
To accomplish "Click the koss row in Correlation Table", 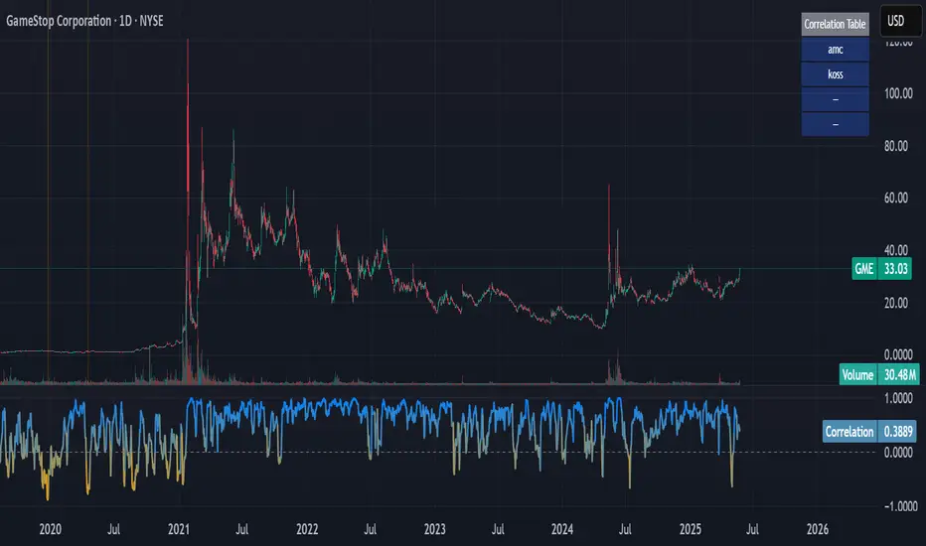I will [x=835, y=74].
